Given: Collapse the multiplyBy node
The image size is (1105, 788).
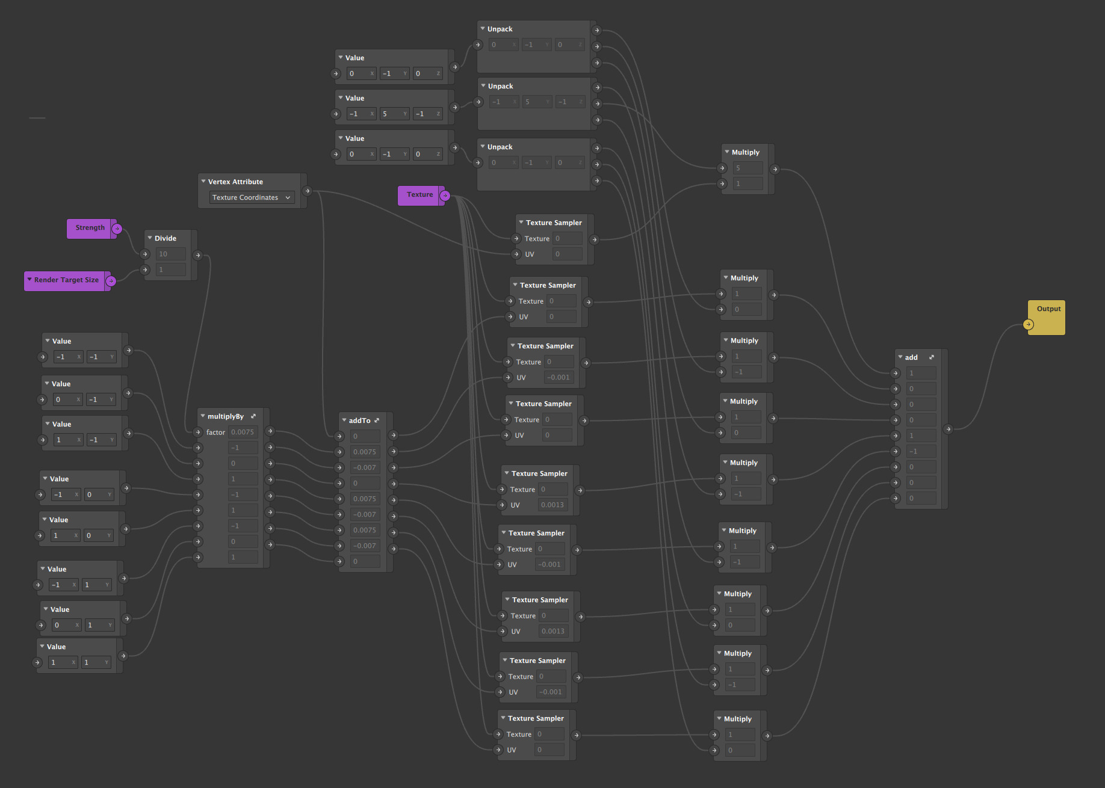Looking at the screenshot, I should click(203, 416).
